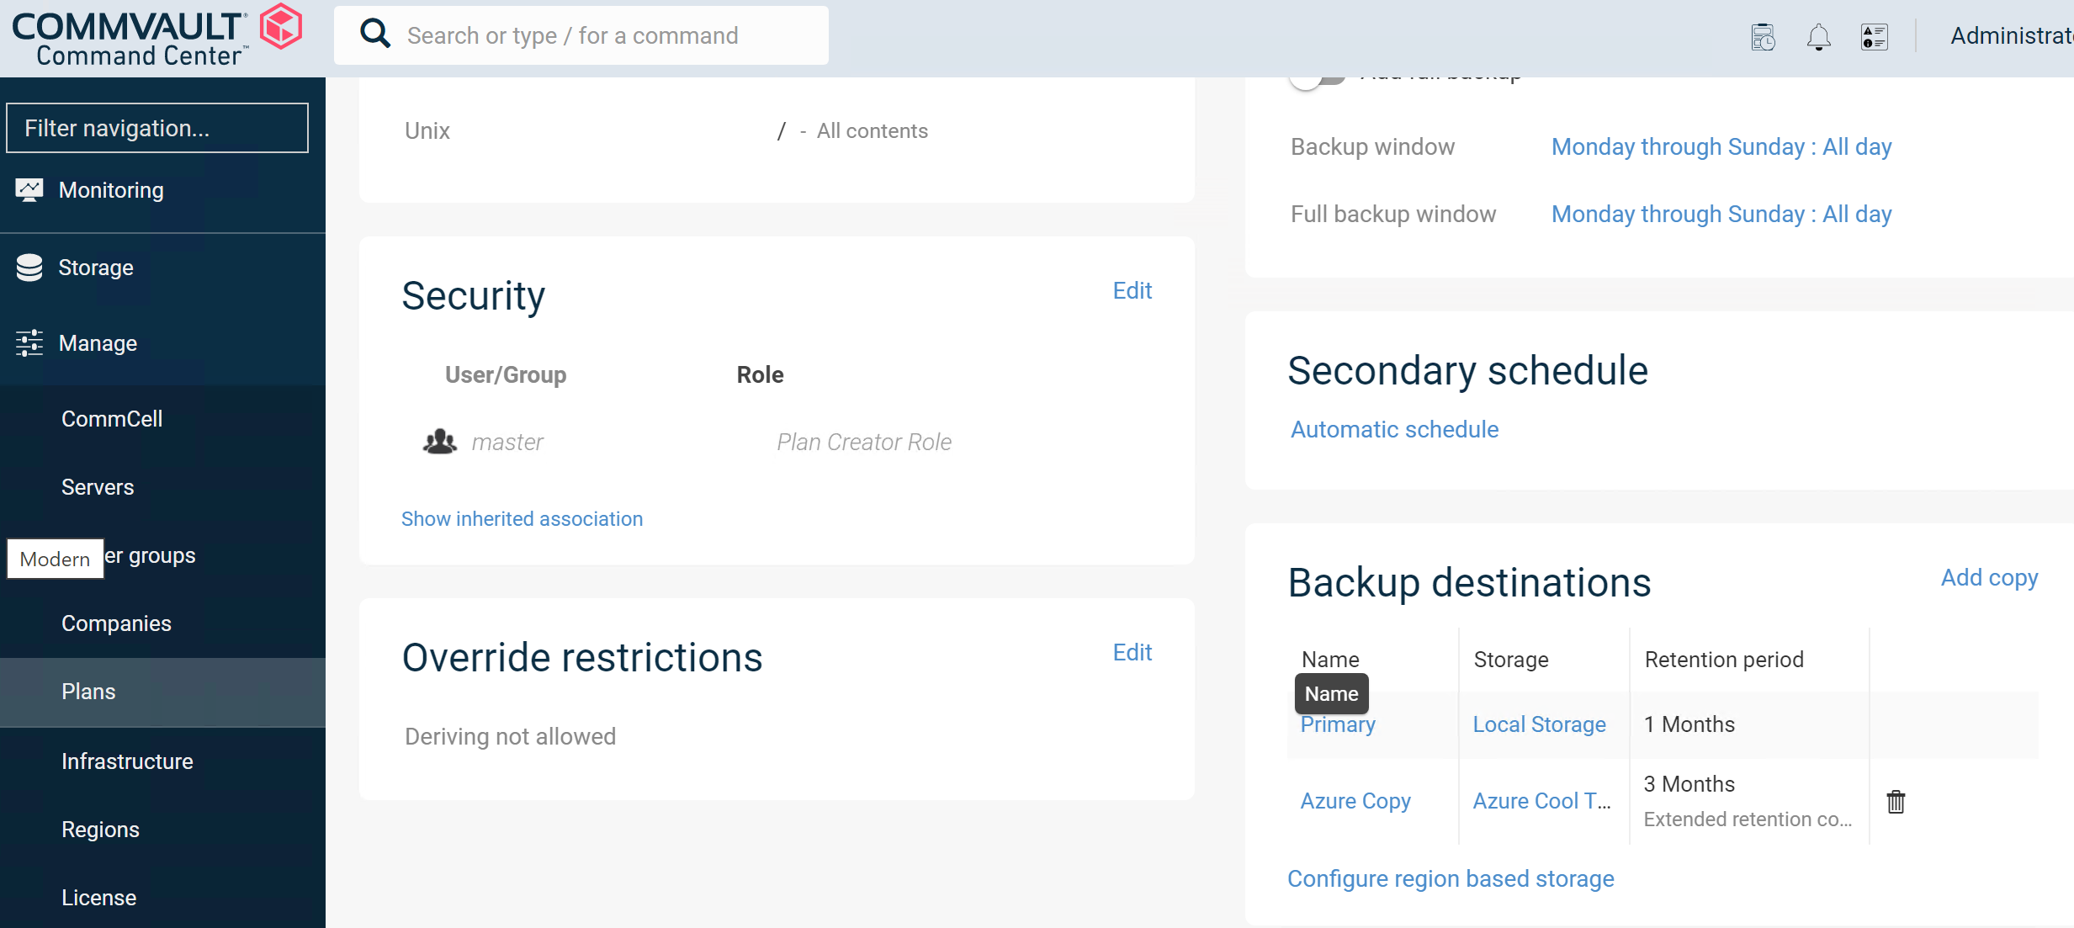The height and width of the screenshot is (928, 2074).
Task: Navigate to Storage section
Action: 95,266
